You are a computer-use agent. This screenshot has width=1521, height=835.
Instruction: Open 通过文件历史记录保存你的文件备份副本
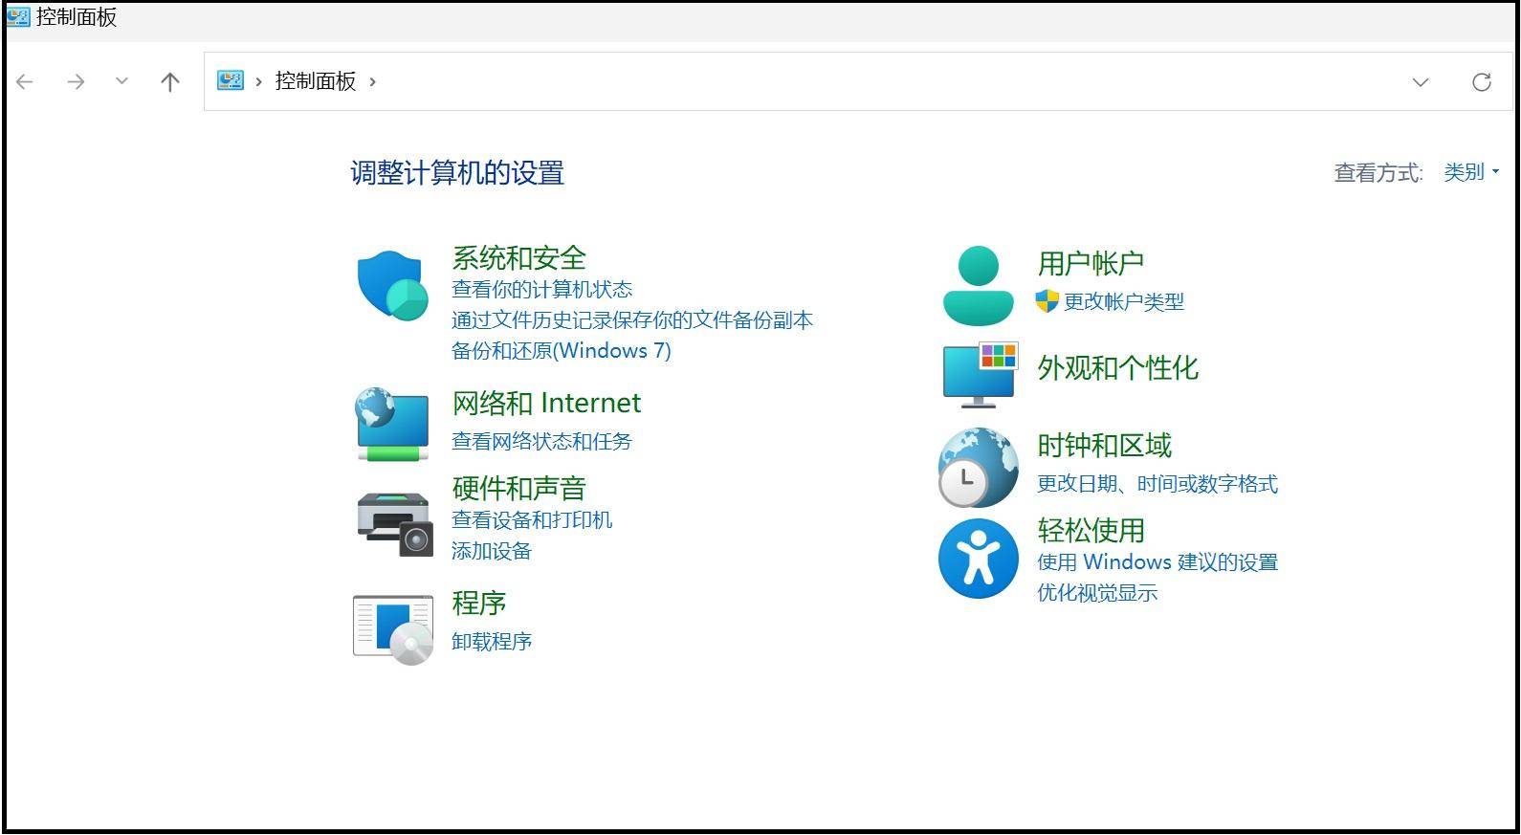click(632, 320)
